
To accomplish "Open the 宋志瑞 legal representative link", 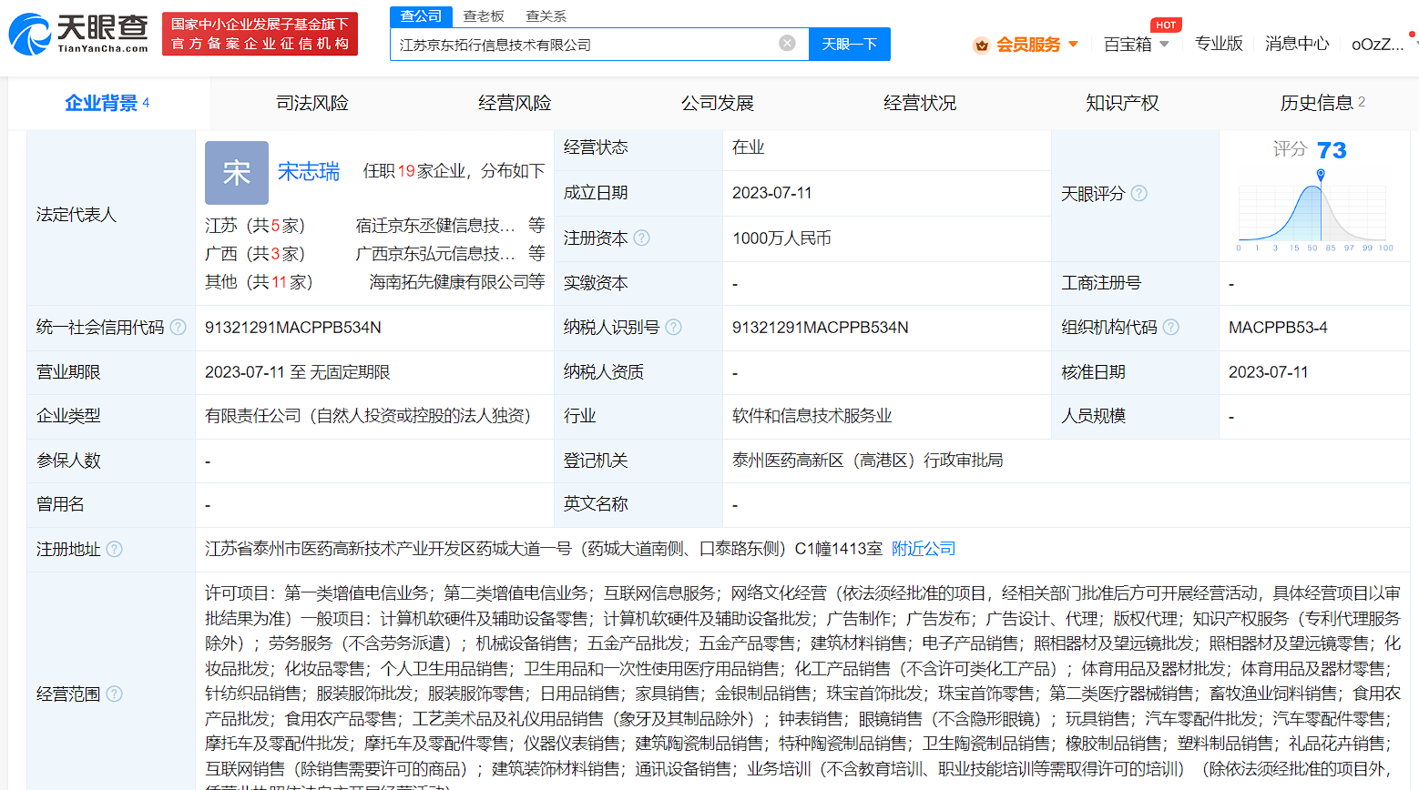I will pyautogui.click(x=309, y=171).
